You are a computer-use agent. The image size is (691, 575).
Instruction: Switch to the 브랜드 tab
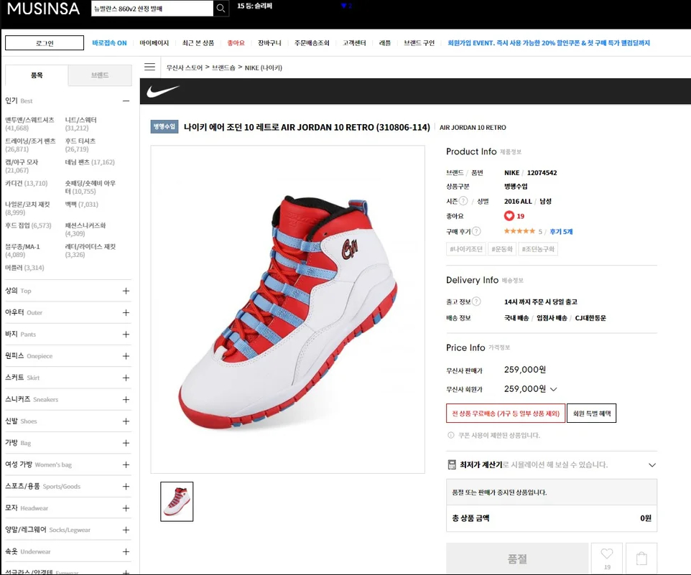100,75
